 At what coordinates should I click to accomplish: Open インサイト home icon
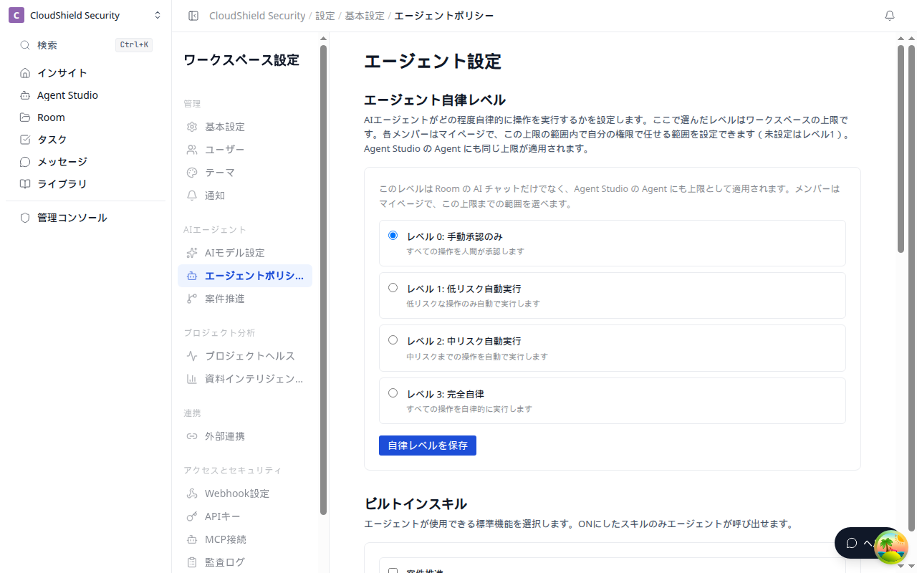click(25, 73)
